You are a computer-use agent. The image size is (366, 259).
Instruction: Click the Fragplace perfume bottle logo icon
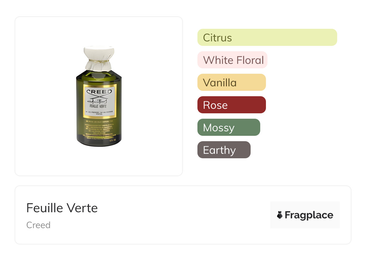(x=280, y=215)
